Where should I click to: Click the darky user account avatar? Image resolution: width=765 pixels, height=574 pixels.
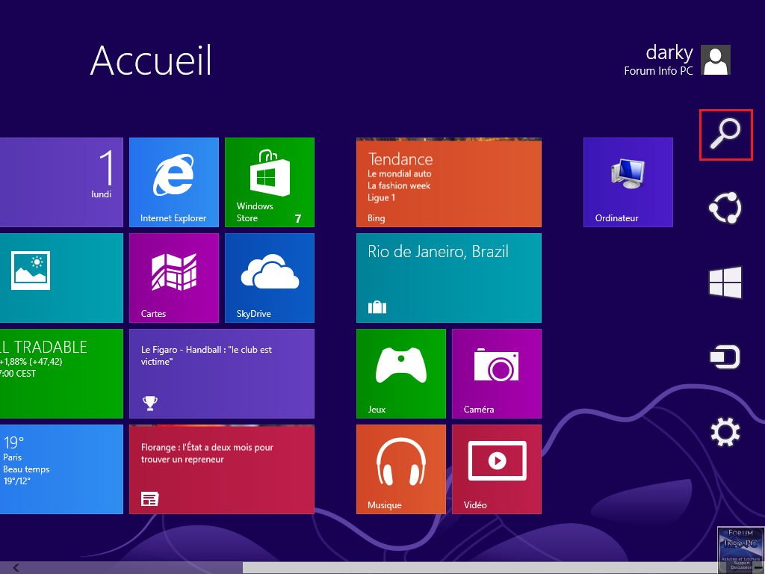click(x=715, y=60)
